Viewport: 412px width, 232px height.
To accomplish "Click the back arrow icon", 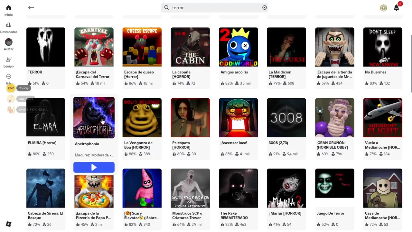I will 31,7.
